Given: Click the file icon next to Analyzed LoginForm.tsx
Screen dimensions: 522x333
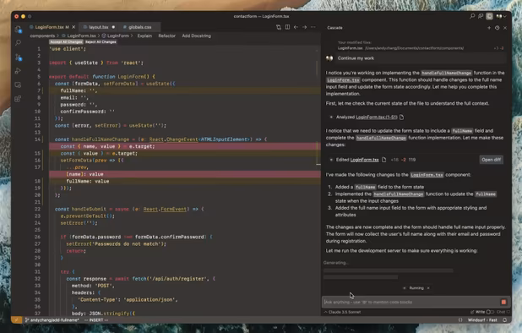Looking at the screenshot, I should click(401, 117).
